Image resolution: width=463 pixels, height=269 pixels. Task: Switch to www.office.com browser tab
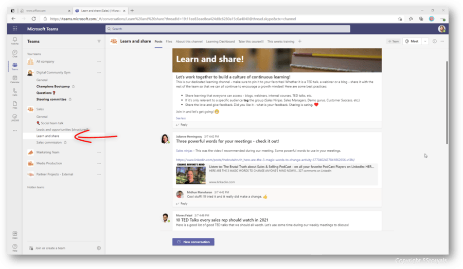click(x=44, y=11)
